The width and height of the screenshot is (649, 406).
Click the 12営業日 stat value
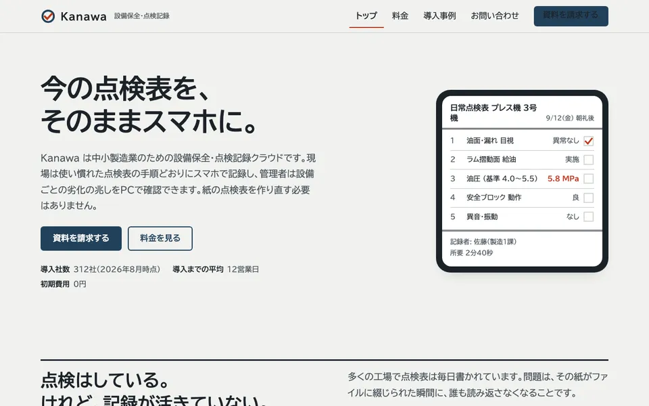coord(243,269)
